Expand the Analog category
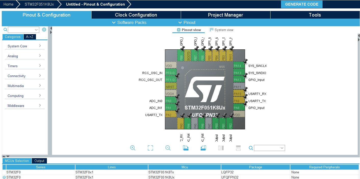360x179 pixels. (x=24, y=56)
